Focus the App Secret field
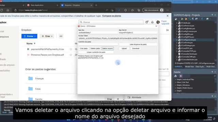The image size is (218, 122). (x=138, y=33)
